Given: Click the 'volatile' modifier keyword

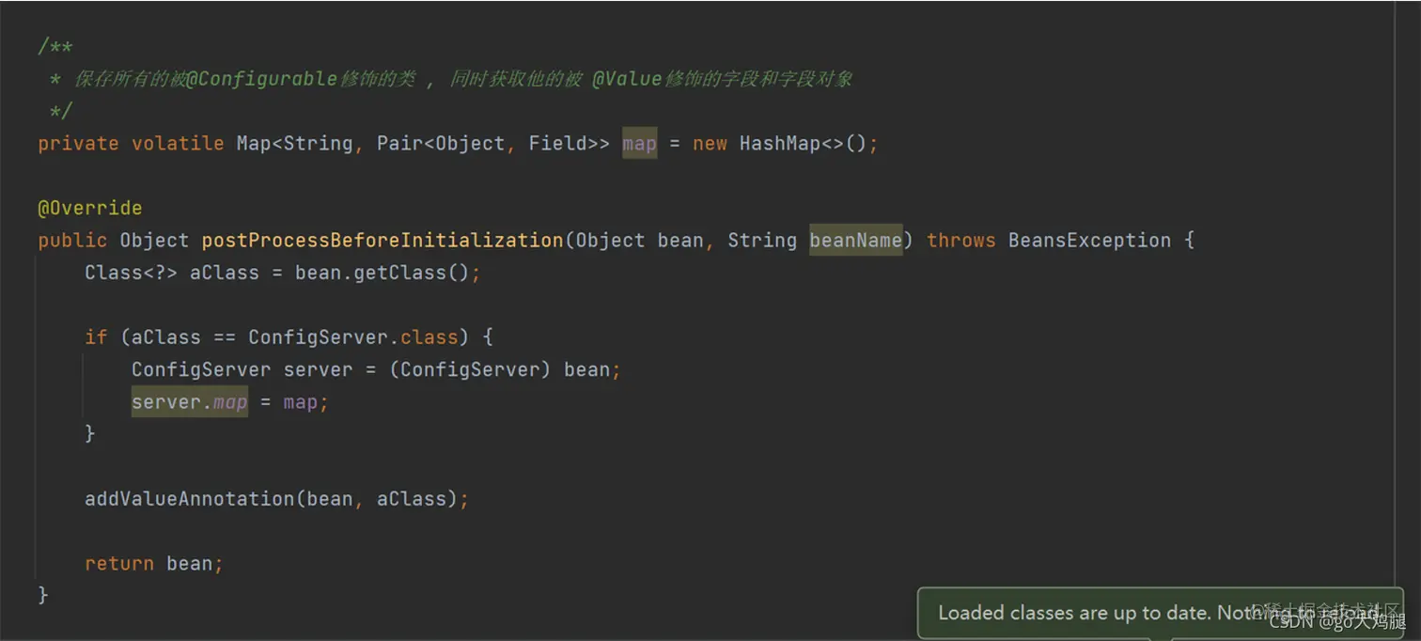Looking at the screenshot, I should point(178,144).
